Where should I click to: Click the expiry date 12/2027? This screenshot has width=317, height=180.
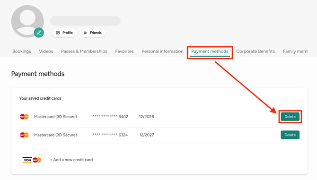point(147,135)
